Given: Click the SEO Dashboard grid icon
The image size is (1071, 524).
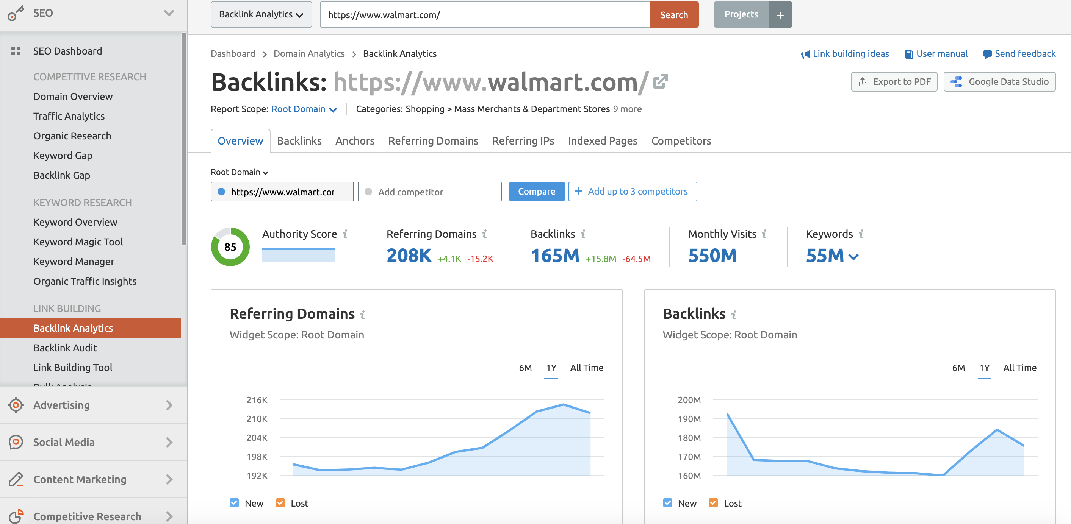Looking at the screenshot, I should [16, 51].
